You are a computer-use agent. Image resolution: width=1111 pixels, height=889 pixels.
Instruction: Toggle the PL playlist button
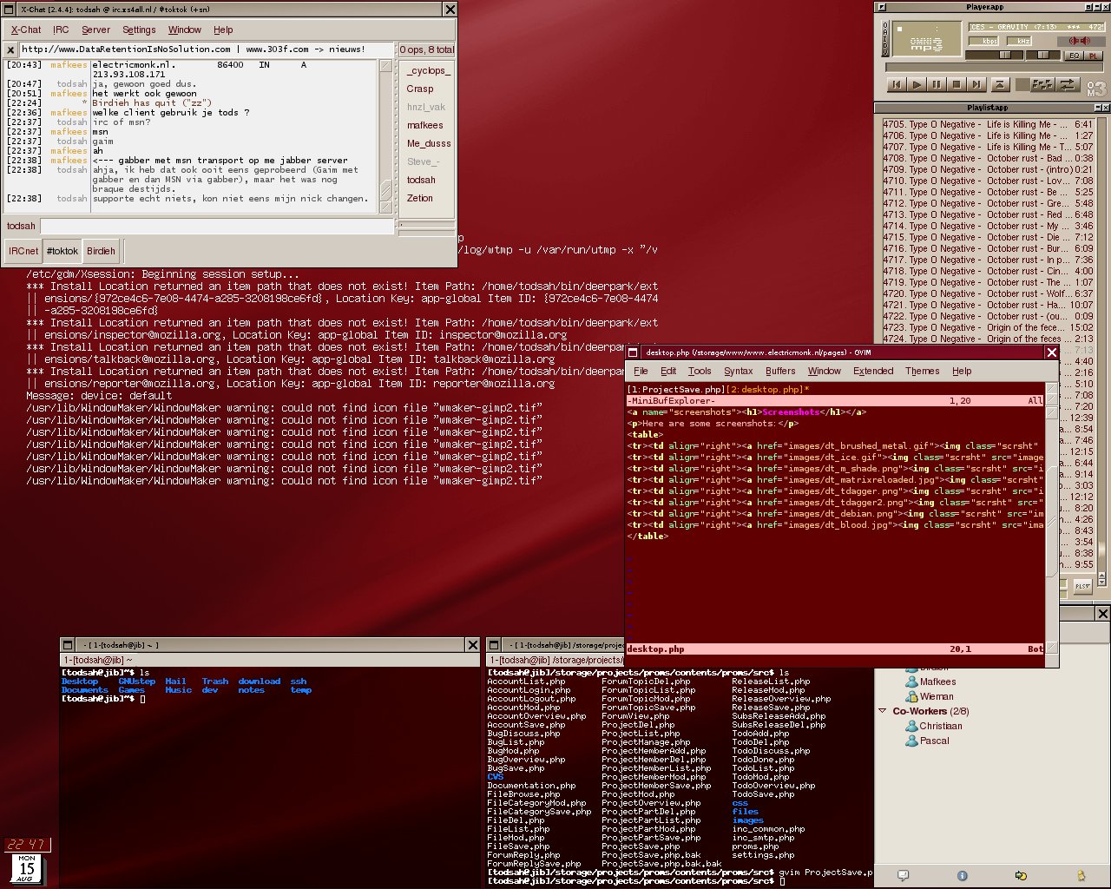coord(1093,56)
